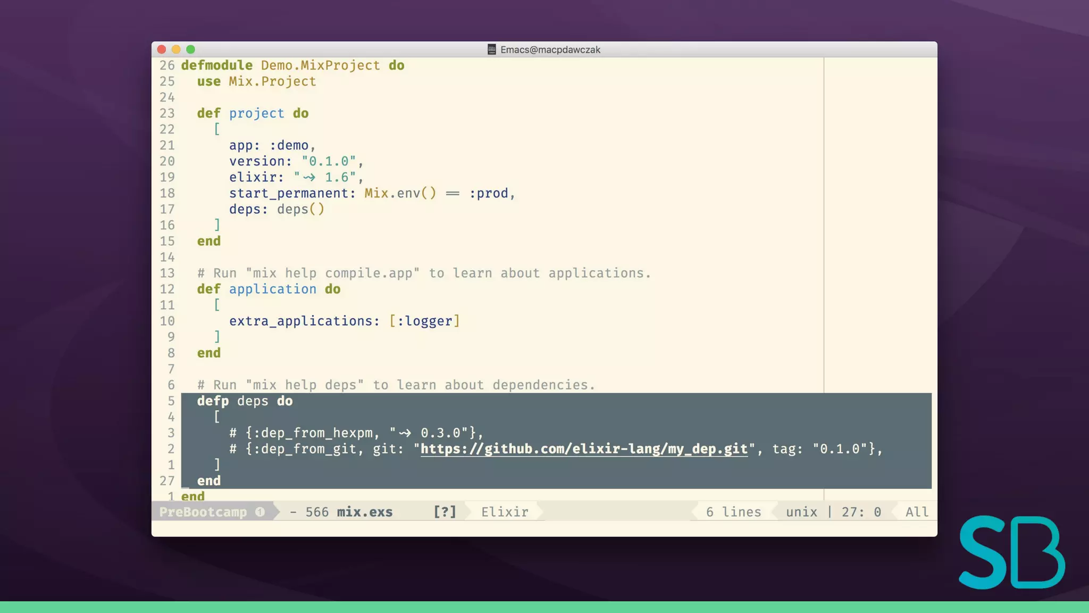Click the [?] version control indicator
Image resolution: width=1089 pixels, height=613 pixels.
(x=445, y=512)
